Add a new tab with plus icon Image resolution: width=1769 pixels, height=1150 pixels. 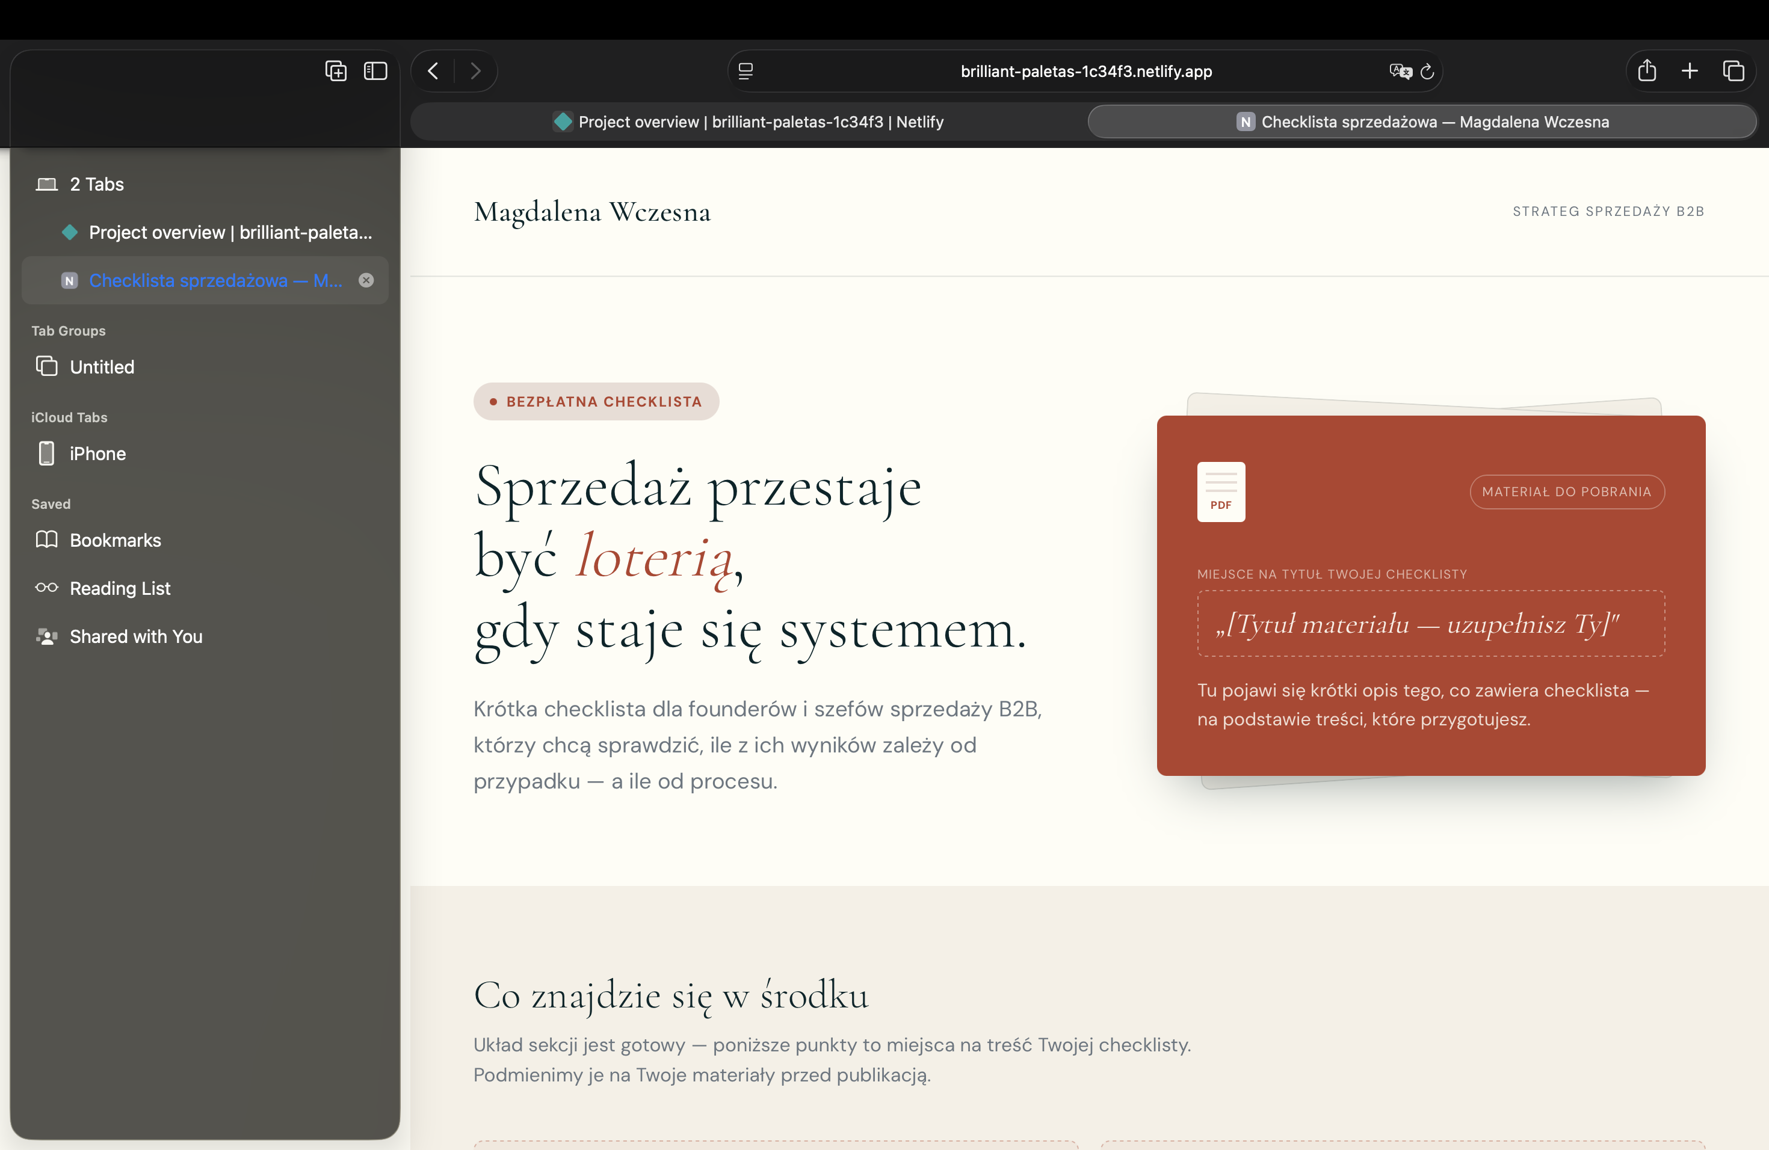click(1690, 72)
